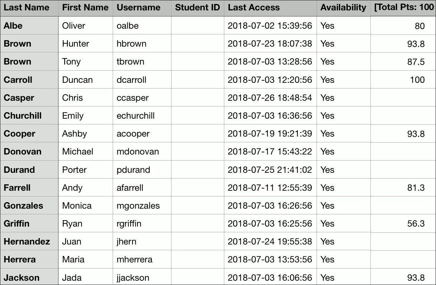Click the Gonzales last name cell
The image size is (436, 285).
[23, 206]
